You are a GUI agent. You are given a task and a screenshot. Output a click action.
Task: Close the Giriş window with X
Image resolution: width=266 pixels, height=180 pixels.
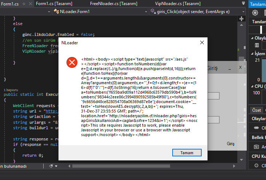coord(240,67)
